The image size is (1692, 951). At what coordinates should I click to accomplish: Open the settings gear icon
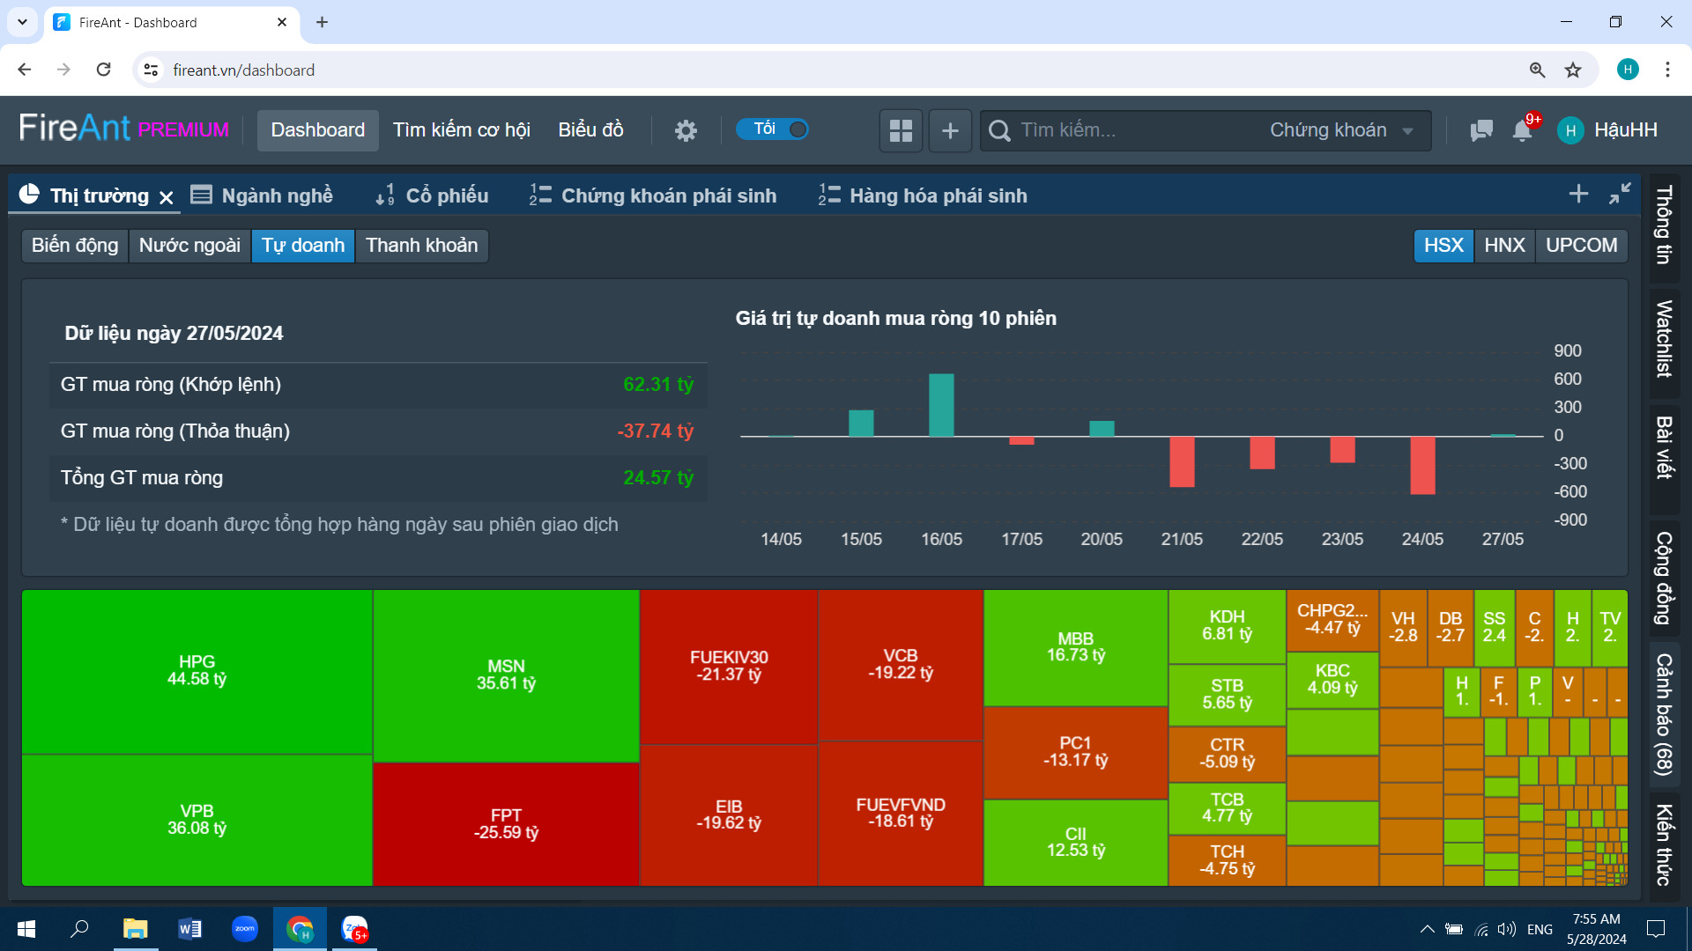(x=686, y=130)
